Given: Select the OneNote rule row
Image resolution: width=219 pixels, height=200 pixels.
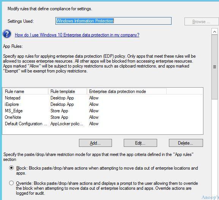Looking at the screenshot, I should (102, 117).
